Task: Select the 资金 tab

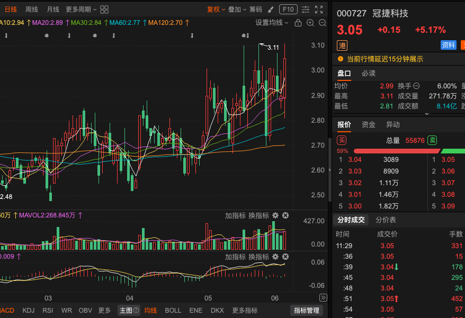Action: coord(369,124)
